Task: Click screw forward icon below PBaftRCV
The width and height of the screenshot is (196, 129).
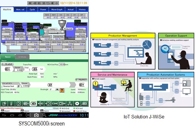Action: (x=82, y=85)
